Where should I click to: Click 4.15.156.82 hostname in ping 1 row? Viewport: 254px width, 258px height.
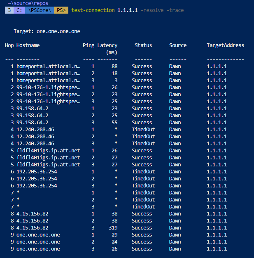click(x=33, y=214)
